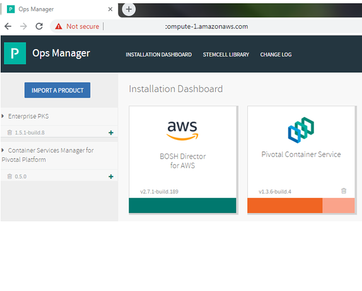Add Enterprise PKS 1.5.1-build.8 with plus icon

click(111, 132)
